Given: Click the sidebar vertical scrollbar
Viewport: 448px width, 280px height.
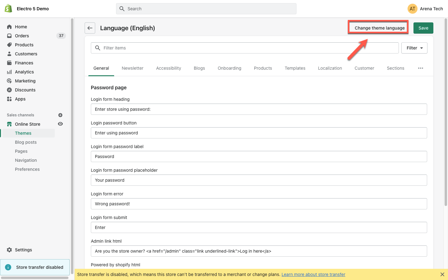Looking at the screenshot, I should [72, 146].
